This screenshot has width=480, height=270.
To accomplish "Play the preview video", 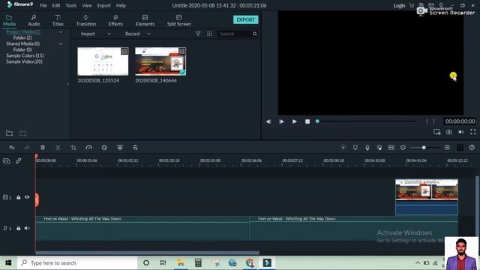I will click(294, 121).
